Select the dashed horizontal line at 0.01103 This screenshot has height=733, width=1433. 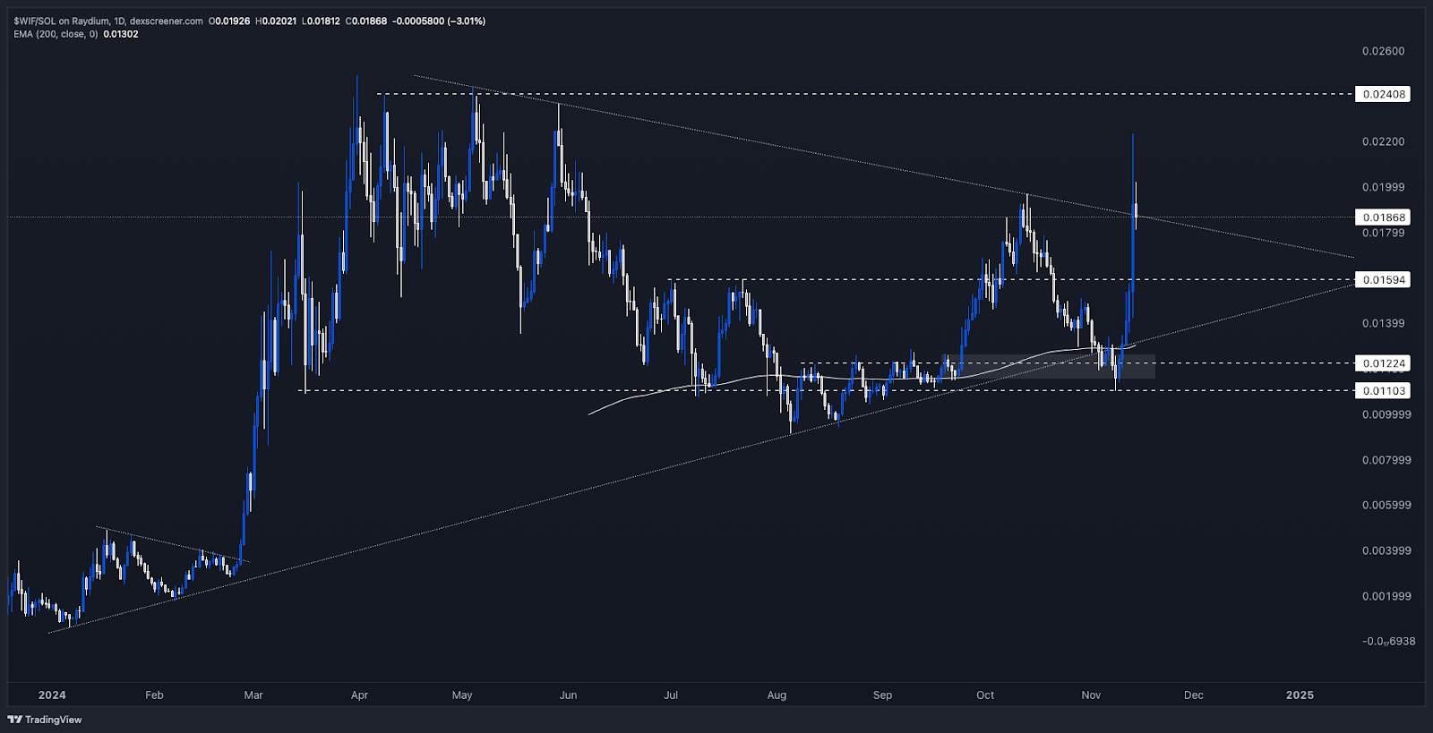[828, 390]
